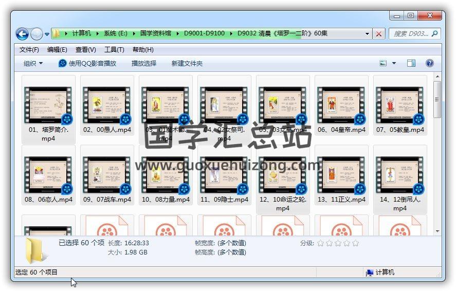The image size is (456, 294).
Task: Click the greyed Forward navigation arrow
Action: coord(37,34)
